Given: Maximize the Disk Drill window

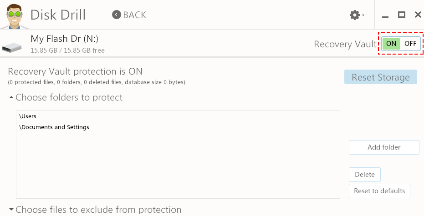Looking at the screenshot, I should click(x=402, y=15).
